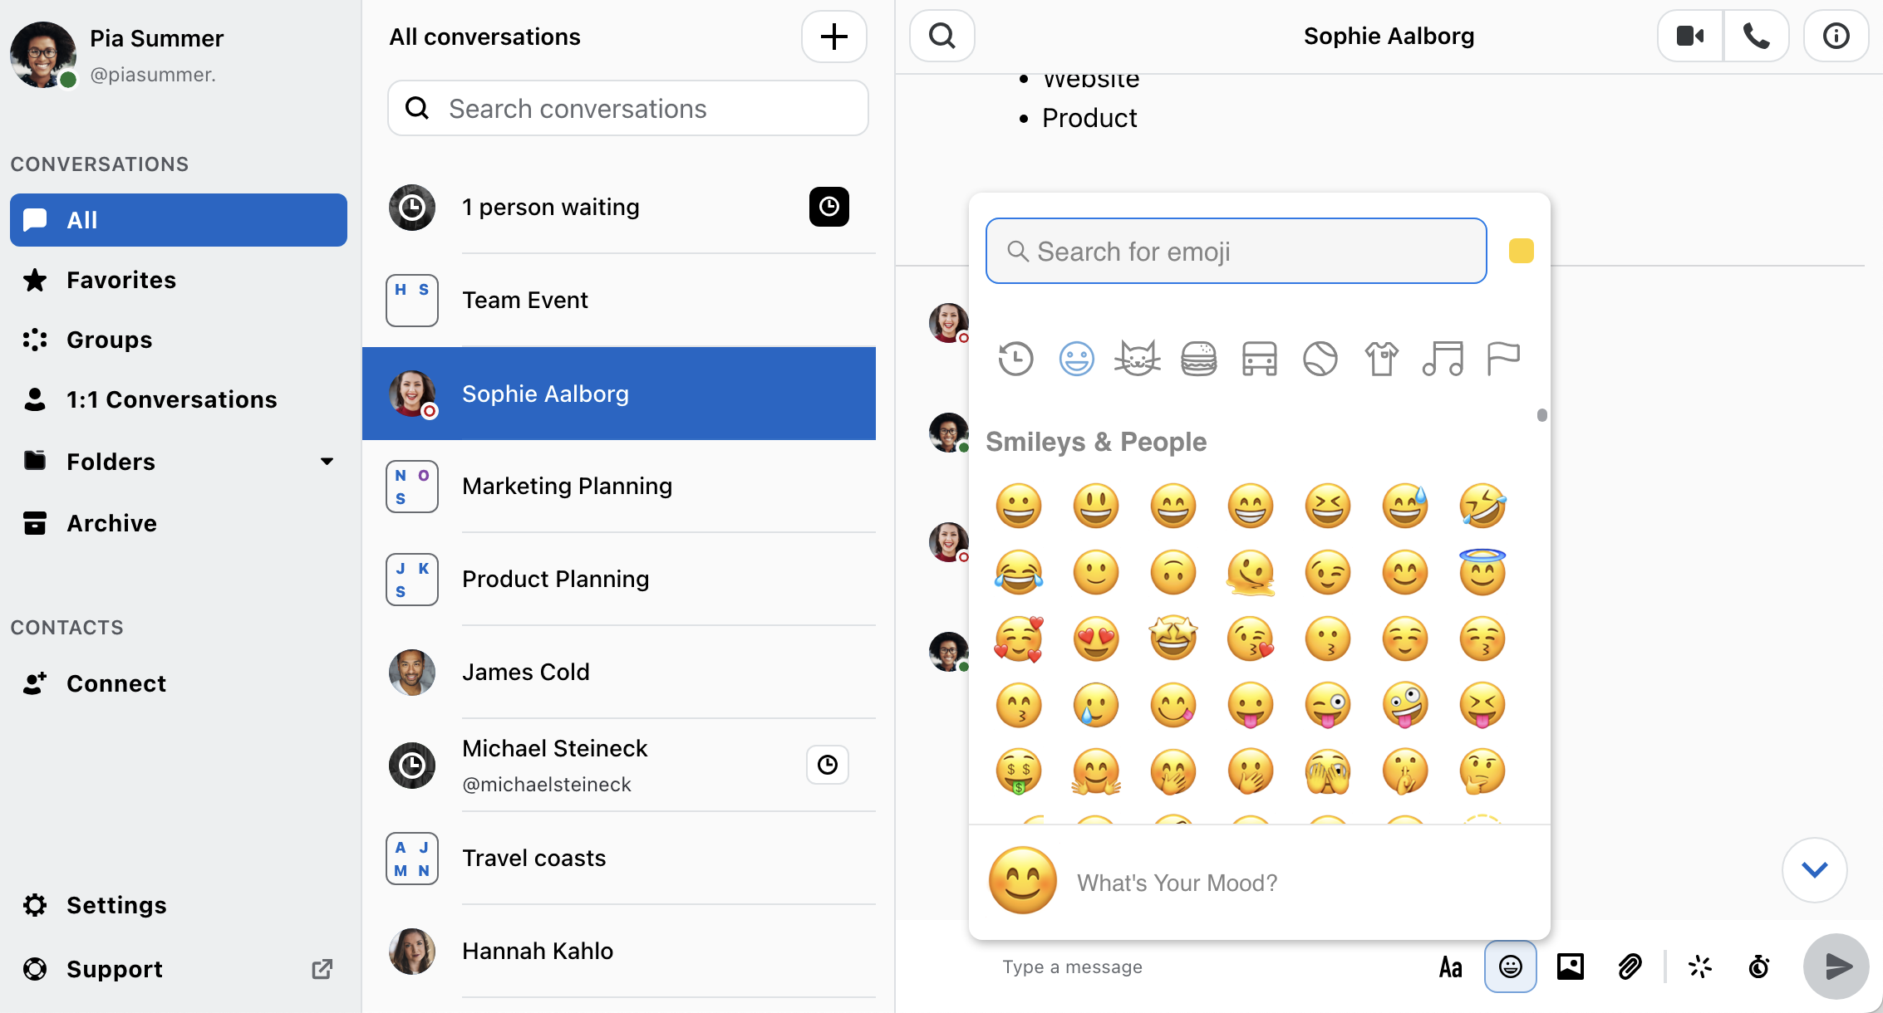Viewport: 1883px width, 1013px height.
Task: Click the add picture icon
Action: tap(1570, 967)
